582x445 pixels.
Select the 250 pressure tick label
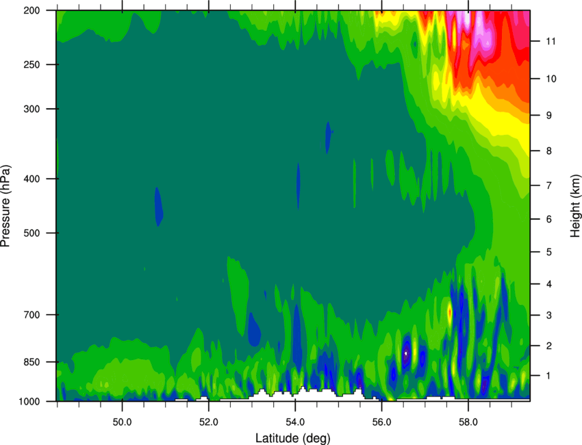tap(31, 64)
